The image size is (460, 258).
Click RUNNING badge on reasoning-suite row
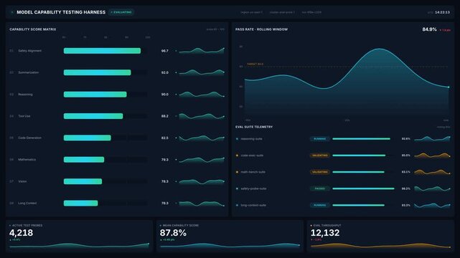click(x=320, y=139)
